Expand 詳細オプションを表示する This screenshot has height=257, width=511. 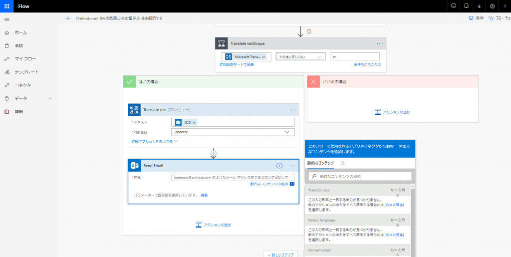click(x=155, y=141)
